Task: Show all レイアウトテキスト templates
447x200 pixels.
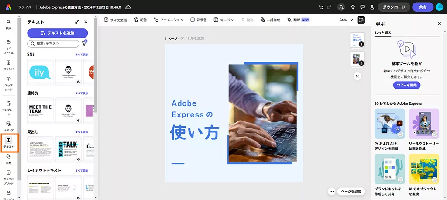Action: pyautogui.click(x=82, y=171)
